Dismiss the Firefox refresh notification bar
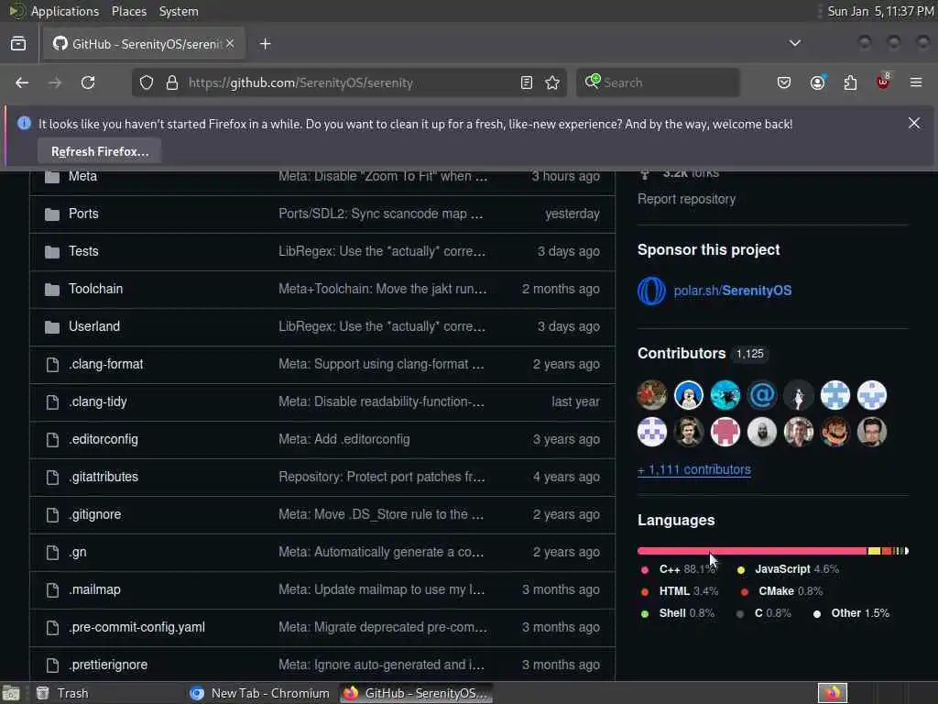This screenshot has width=938, height=704. [914, 124]
